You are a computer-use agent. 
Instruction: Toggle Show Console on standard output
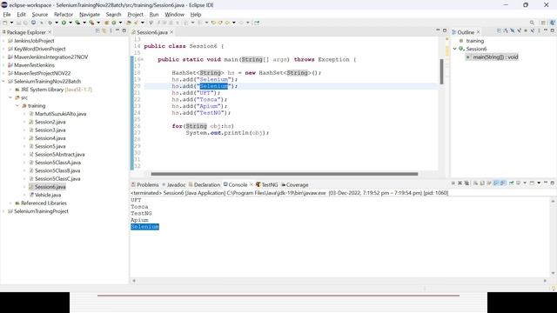(496, 183)
